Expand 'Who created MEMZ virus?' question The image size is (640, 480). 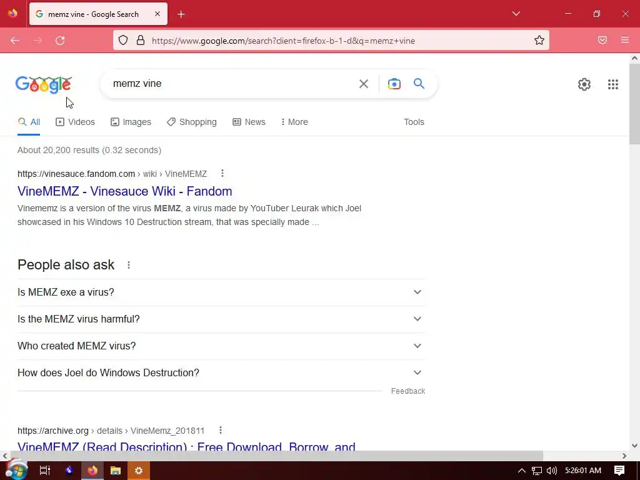tap(221, 346)
